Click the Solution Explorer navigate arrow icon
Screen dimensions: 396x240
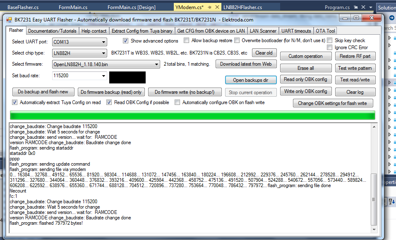click(392, 18)
